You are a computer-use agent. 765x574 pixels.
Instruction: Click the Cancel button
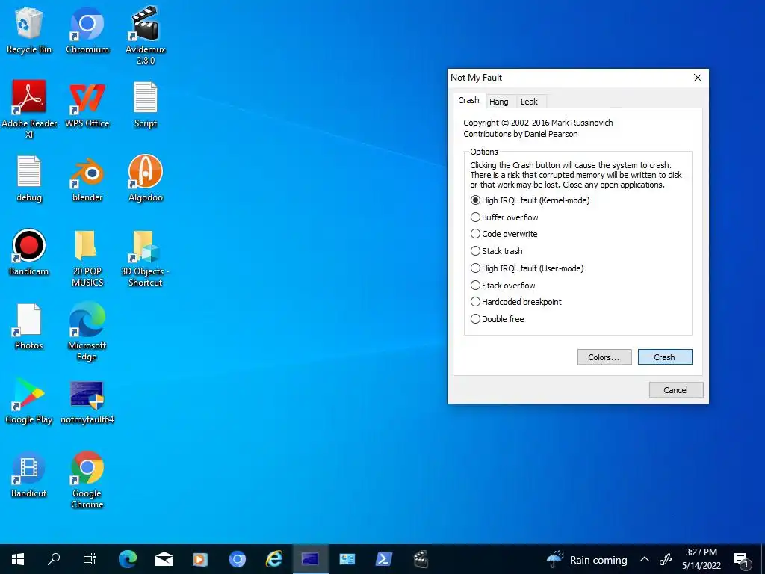coord(675,390)
